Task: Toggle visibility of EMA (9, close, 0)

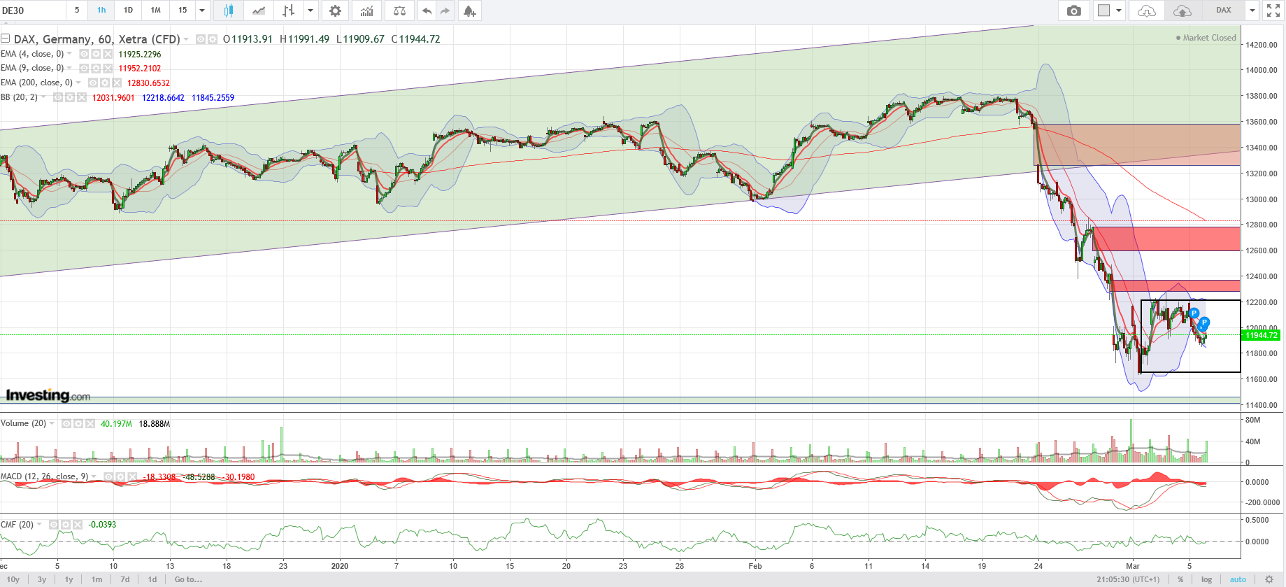Action: 84,68
